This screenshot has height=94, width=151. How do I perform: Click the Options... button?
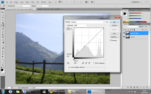click(x=114, y=37)
